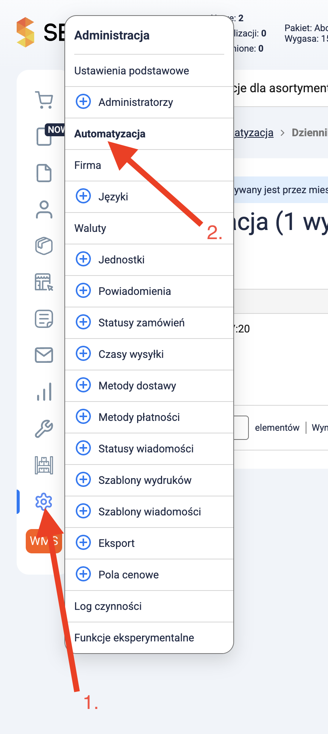Expand Eksport with its plus icon

83,543
